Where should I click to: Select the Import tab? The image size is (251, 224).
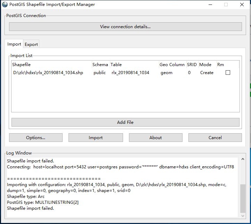(14, 44)
